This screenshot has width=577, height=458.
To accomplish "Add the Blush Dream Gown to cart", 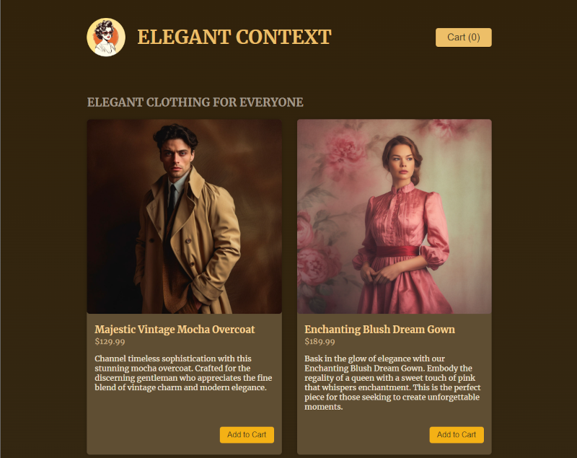I will [457, 434].
